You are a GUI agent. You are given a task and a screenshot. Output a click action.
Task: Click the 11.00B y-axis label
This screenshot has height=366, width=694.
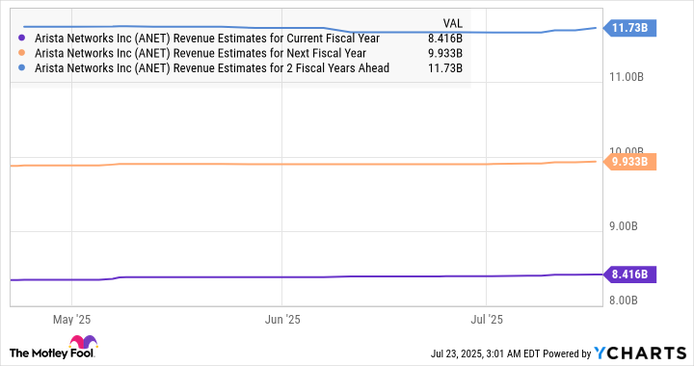point(627,77)
